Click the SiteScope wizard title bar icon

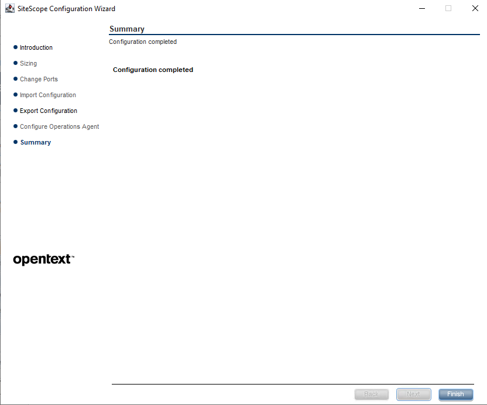coord(10,8)
